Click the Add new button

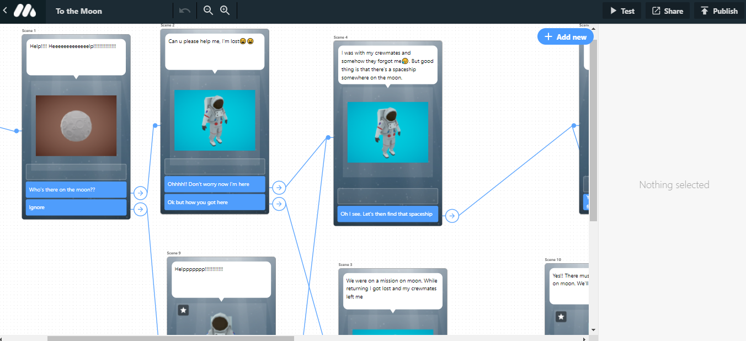[566, 36]
